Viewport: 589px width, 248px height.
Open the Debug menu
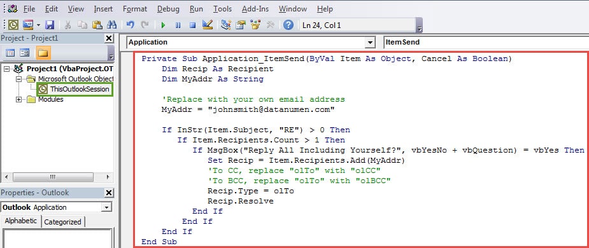[168, 9]
